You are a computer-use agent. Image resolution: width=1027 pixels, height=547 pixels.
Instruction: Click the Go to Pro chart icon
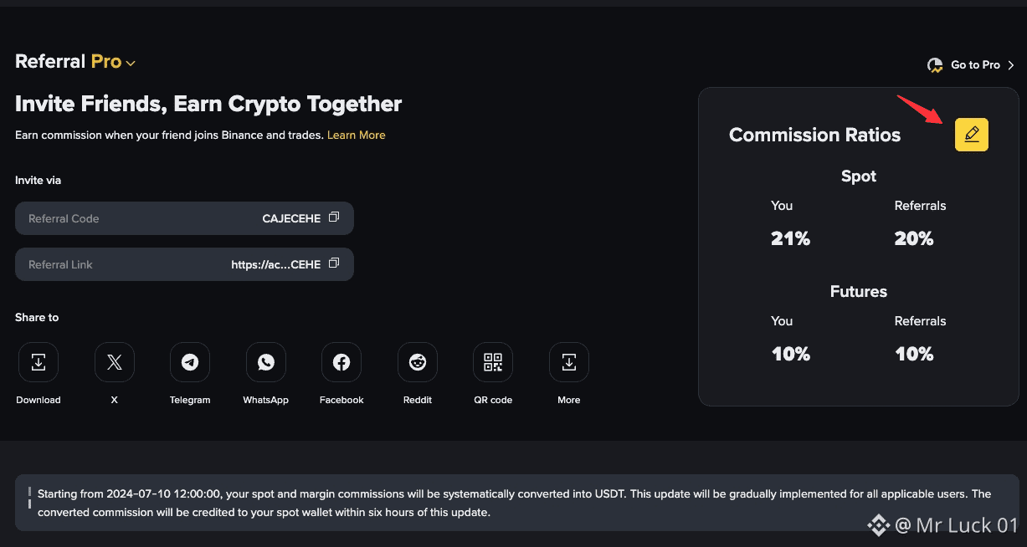(936, 65)
